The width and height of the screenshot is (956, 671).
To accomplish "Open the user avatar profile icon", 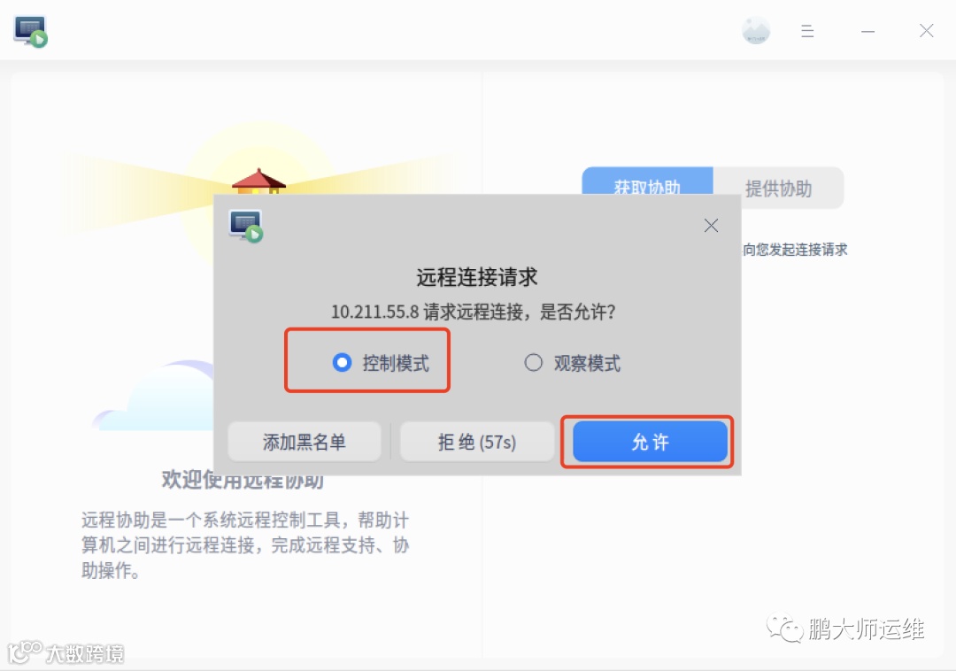I will pyautogui.click(x=756, y=30).
